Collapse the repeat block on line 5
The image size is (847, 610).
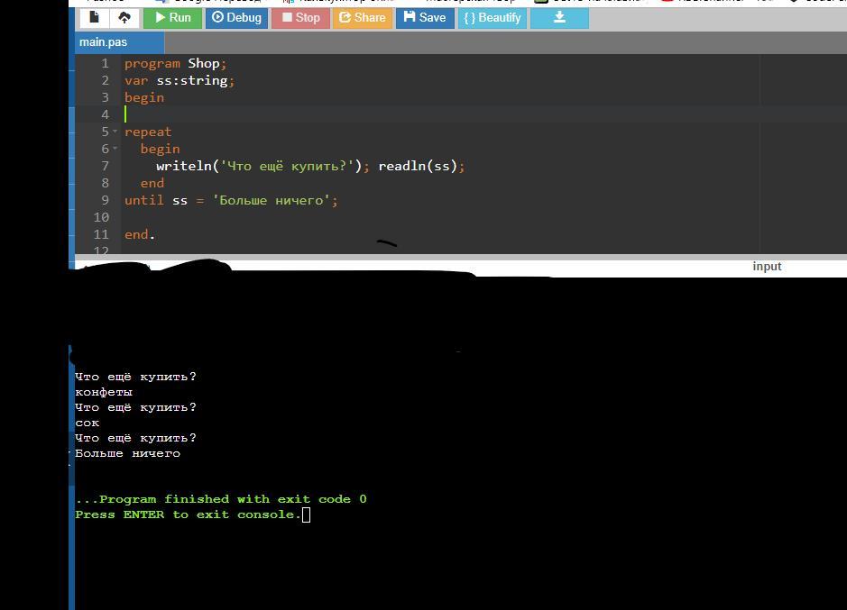115,132
